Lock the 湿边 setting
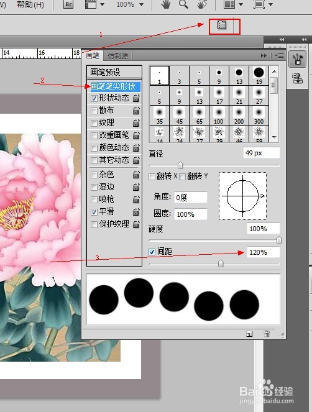This screenshot has height=412, width=312. [x=136, y=187]
